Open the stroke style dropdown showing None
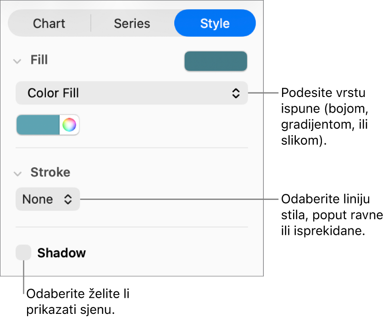388x318 pixels. [x=48, y=199]
